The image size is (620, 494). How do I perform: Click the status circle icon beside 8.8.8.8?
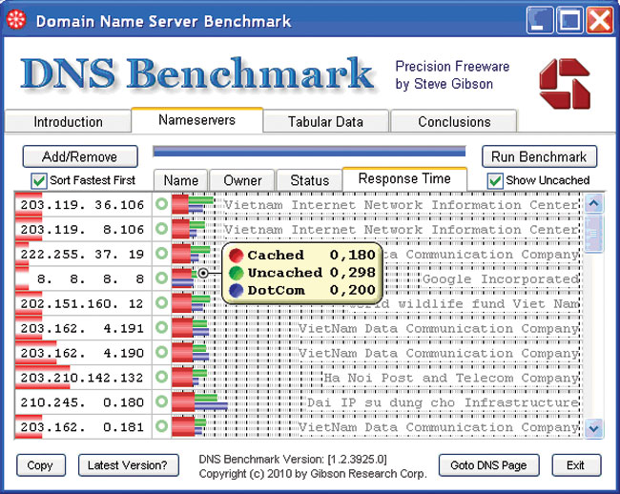click(162, 278)
